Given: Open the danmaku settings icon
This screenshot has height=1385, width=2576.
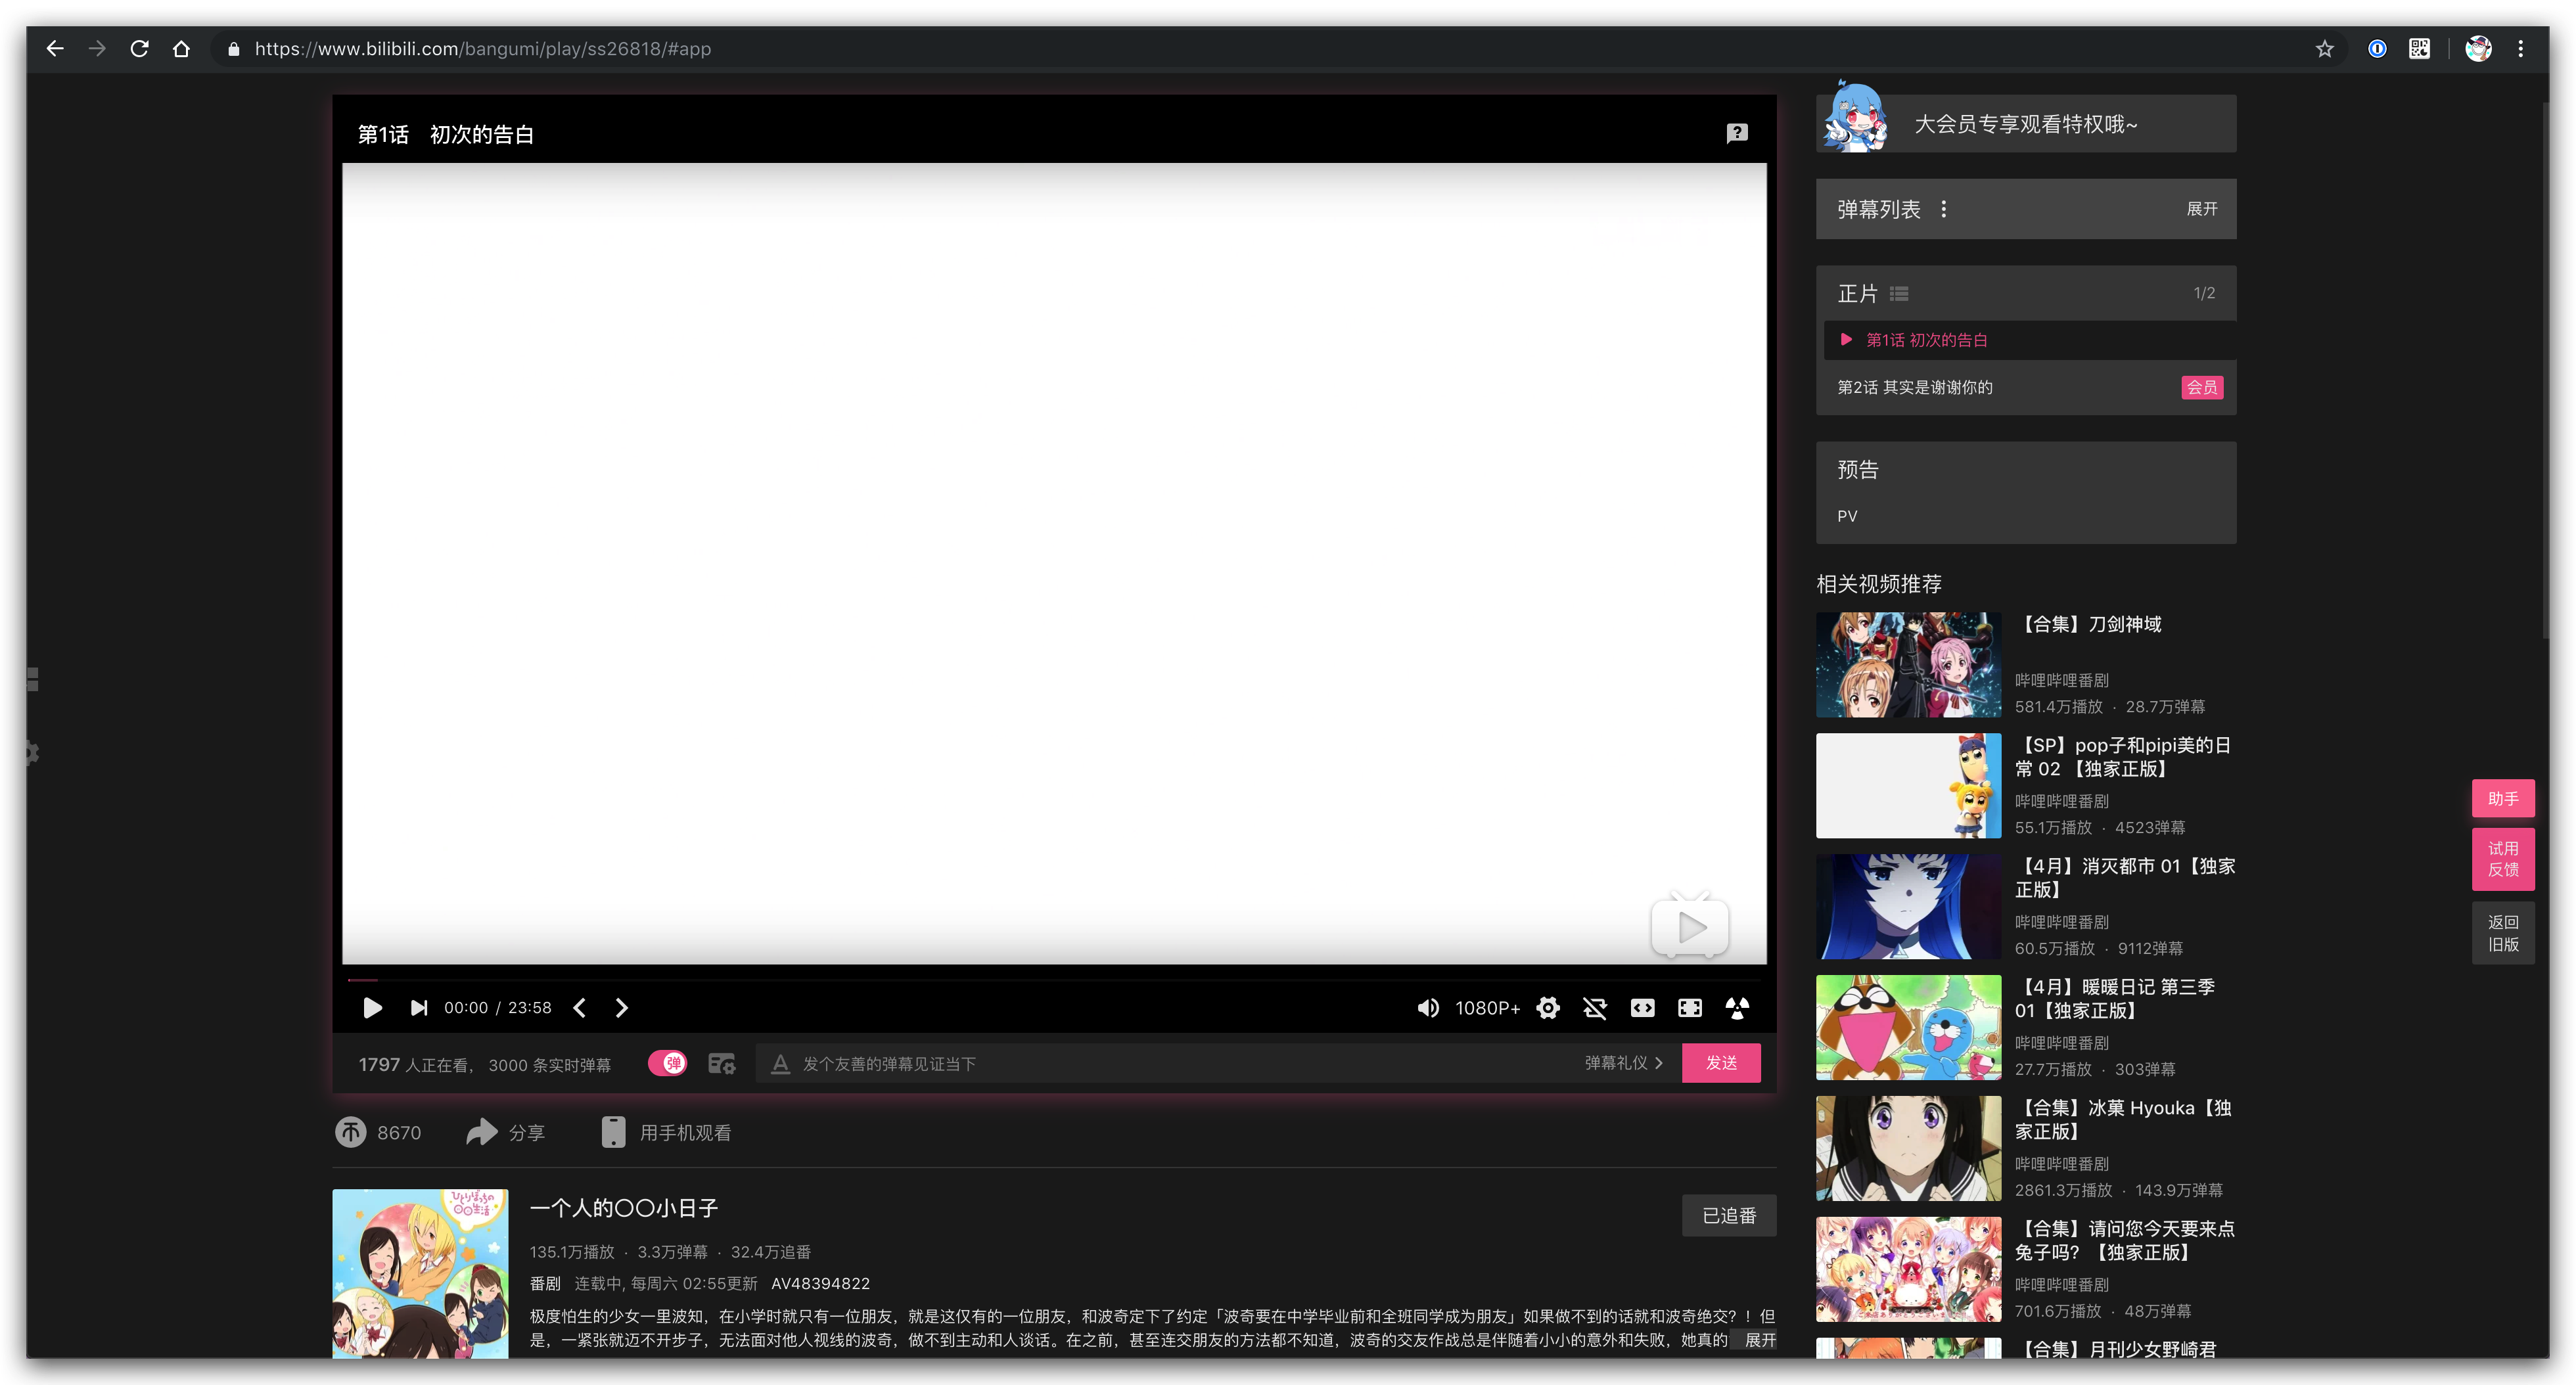Looking at the screenshot, I should coord(722,1063).
